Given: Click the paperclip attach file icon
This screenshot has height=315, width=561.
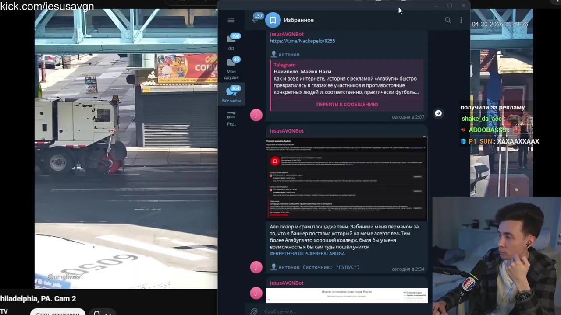Looking at the screenshot, I should 254,311.
